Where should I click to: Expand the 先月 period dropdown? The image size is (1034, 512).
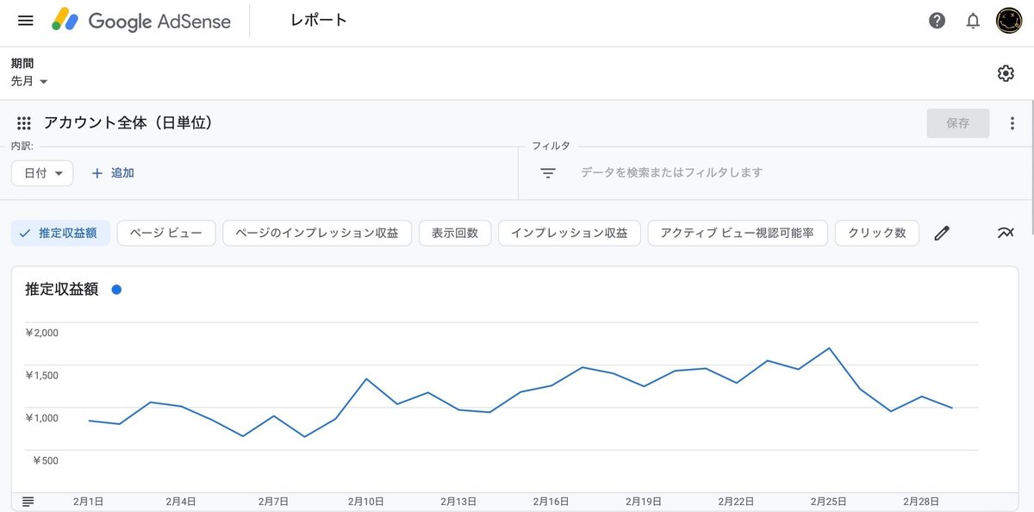click(29, 81)
